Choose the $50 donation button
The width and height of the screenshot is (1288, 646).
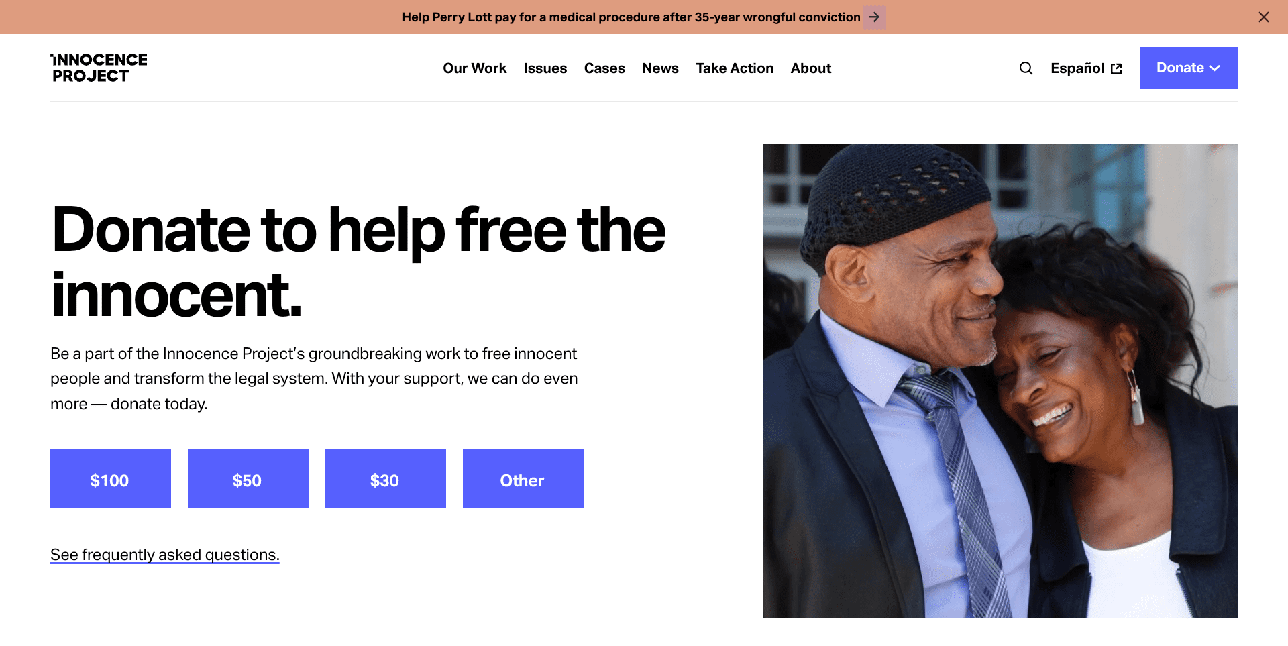click(248, 479)
